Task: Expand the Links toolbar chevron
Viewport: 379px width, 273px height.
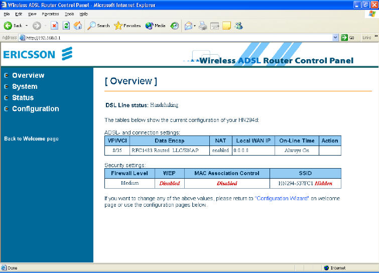Action: tap(376, 36)
